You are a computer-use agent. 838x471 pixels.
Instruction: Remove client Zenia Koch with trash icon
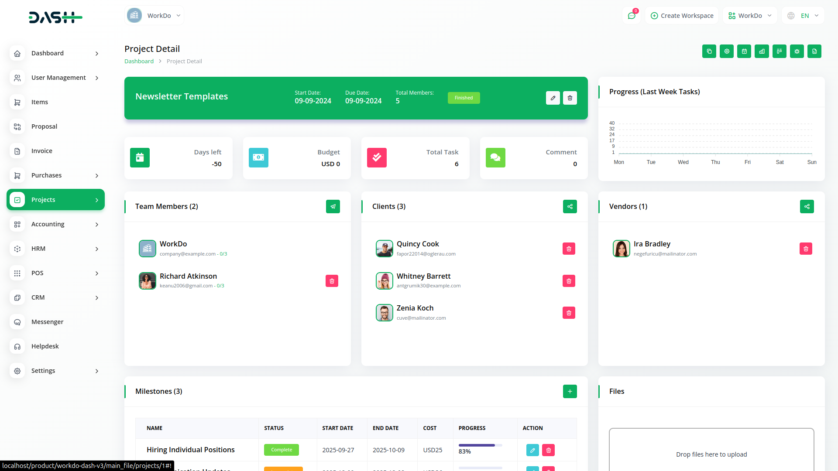[x=569, y=313]
